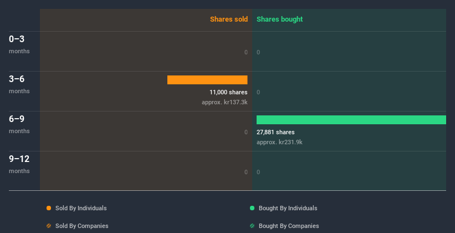
Task: Select the Bought By Individuals legend label
Action: tap(288, 208)
